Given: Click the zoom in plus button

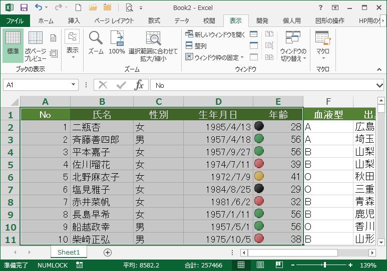Looking at the screenshot, I should click(x=350, y=265).
